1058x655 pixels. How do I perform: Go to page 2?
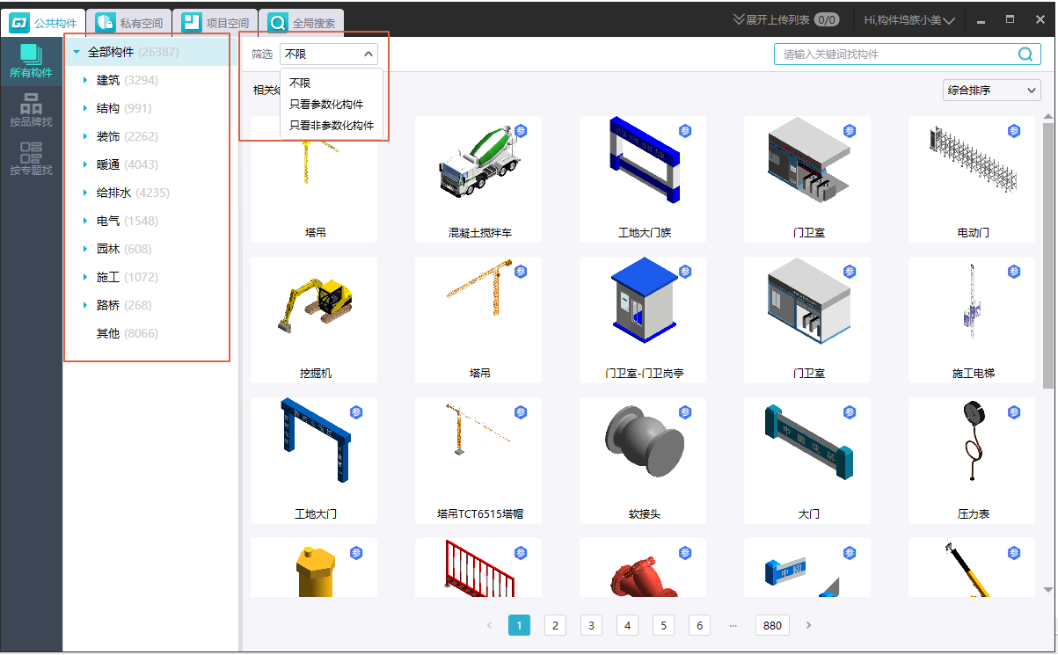[x=555, y=625]
